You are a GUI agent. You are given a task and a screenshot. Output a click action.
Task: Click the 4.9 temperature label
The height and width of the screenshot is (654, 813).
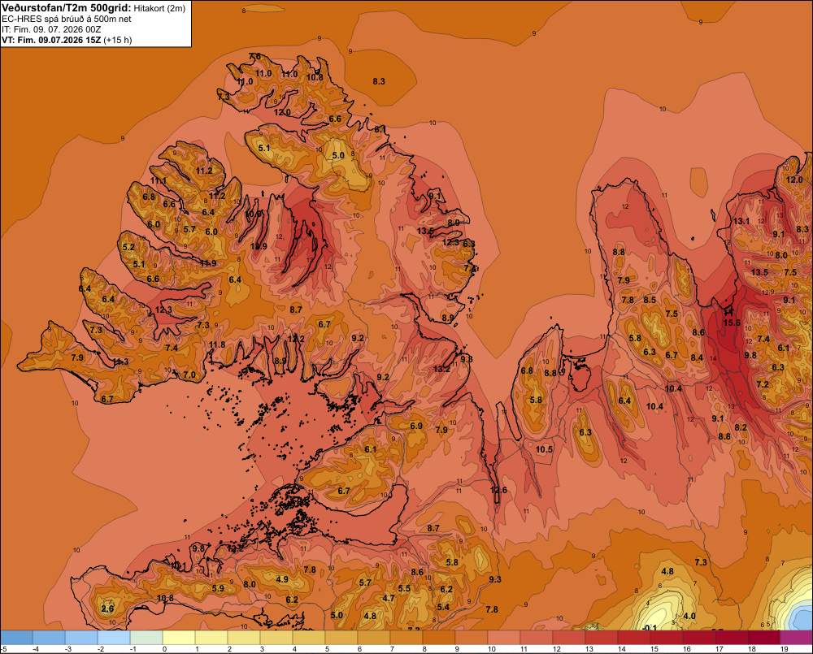282,579
